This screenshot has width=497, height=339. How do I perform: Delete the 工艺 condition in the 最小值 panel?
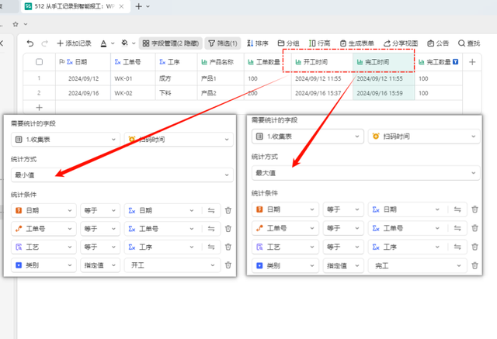tap(228, 247)
